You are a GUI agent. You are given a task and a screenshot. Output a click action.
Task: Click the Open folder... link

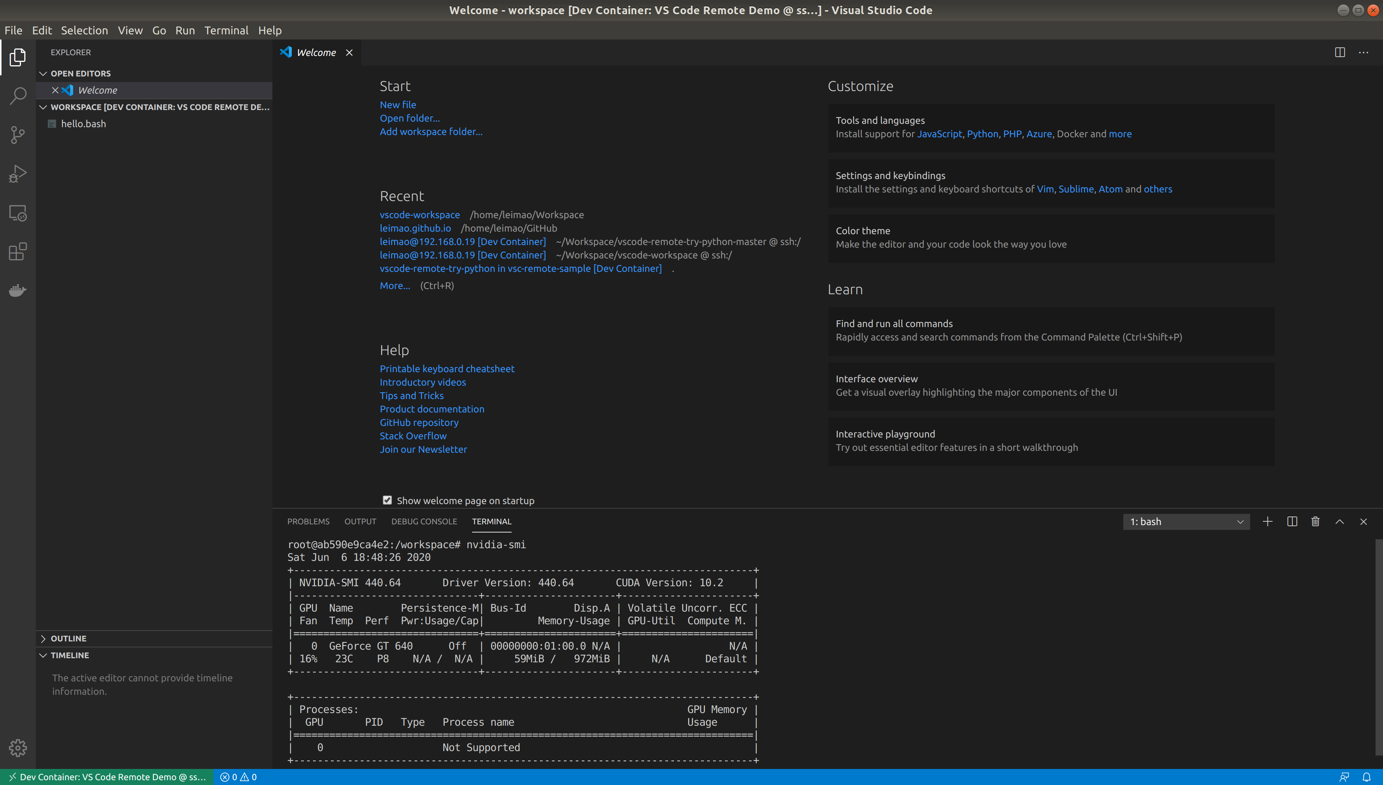point(409,118)
